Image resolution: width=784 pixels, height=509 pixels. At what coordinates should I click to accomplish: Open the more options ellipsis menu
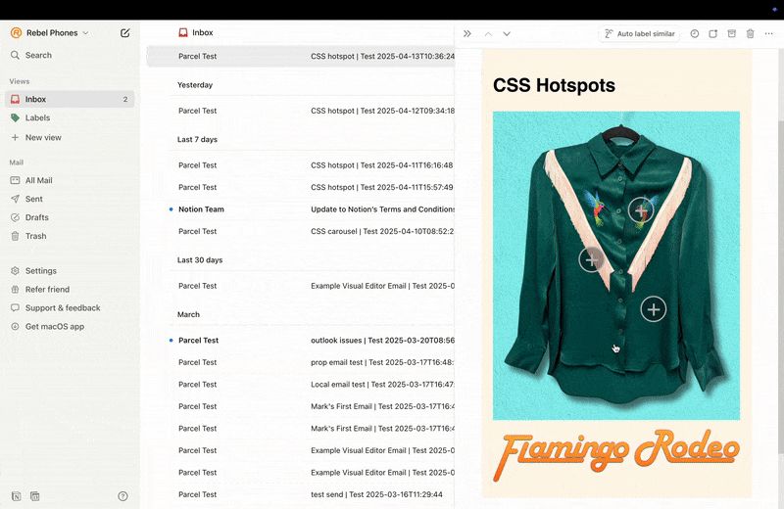tap(768, 33)
